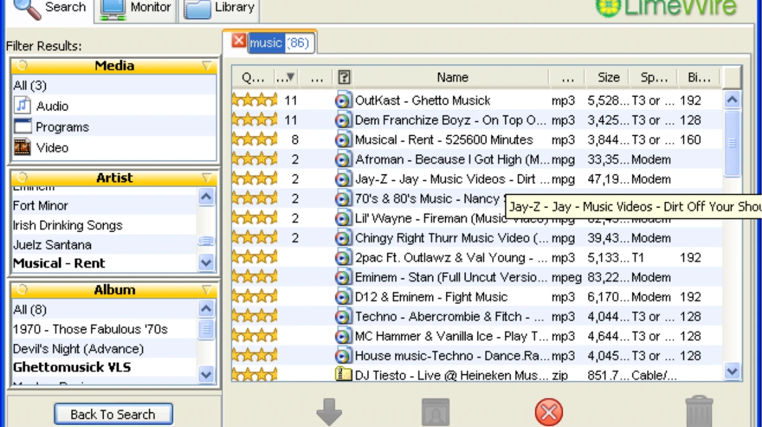Sort results by Size column
The width and height of the screenshot is (762, 427).
(608, 77)
